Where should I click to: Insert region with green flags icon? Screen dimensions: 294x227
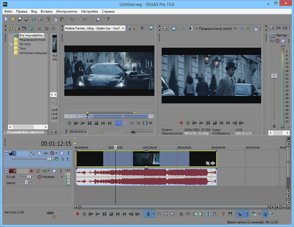pos(230,214)
